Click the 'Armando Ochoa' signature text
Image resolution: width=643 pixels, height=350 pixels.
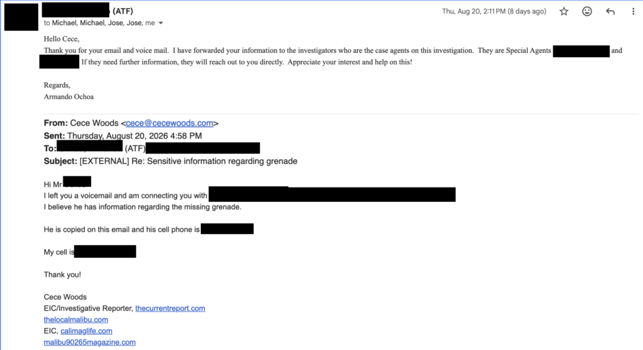point(69,97)
